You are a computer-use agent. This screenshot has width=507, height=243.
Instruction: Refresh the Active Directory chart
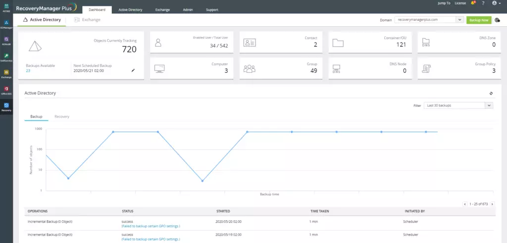[x=491, y=94]
